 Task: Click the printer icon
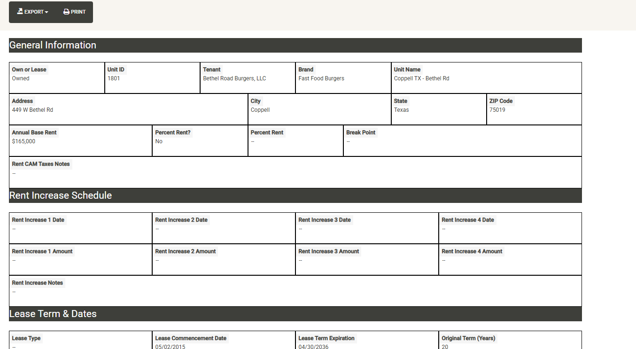(x=66, y=12)
